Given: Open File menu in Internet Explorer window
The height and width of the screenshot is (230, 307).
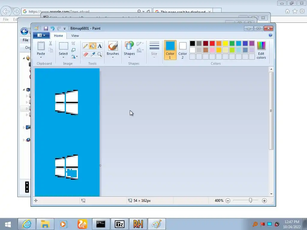Looking at the screenshot, I should pos(6,19).
